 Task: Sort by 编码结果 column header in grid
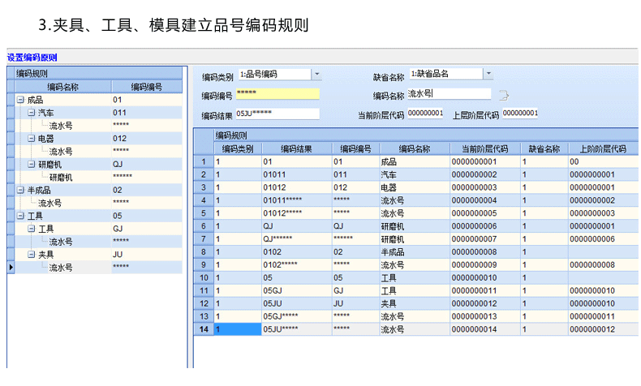pyautogui.click(x=296, y=148)
